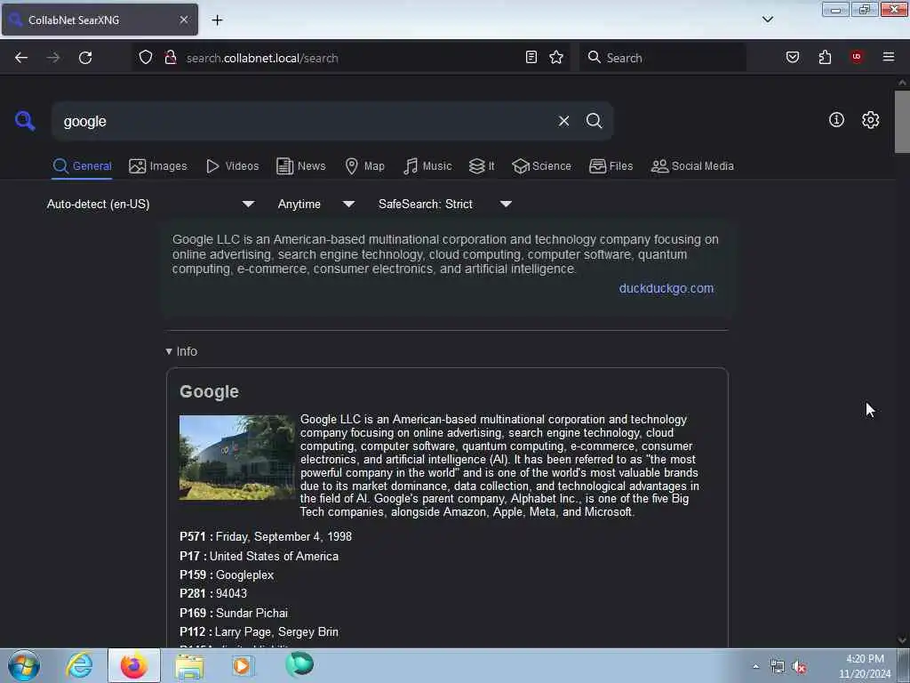
Task: Click the scrollbar down arrow
Action: (x=902, y=640)
